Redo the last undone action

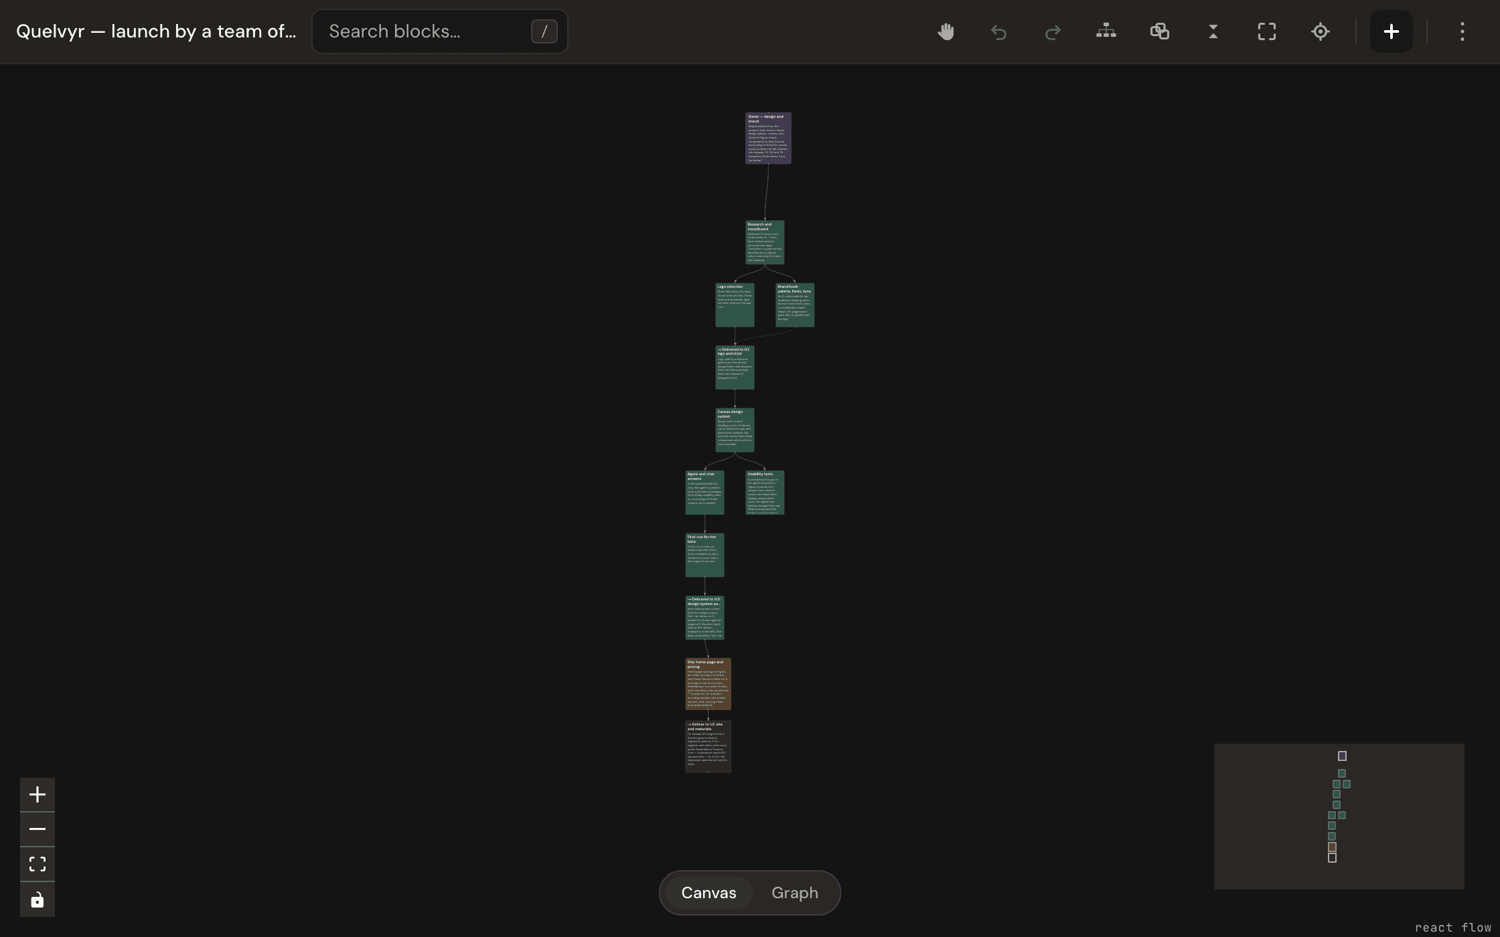pos(1053,31)
